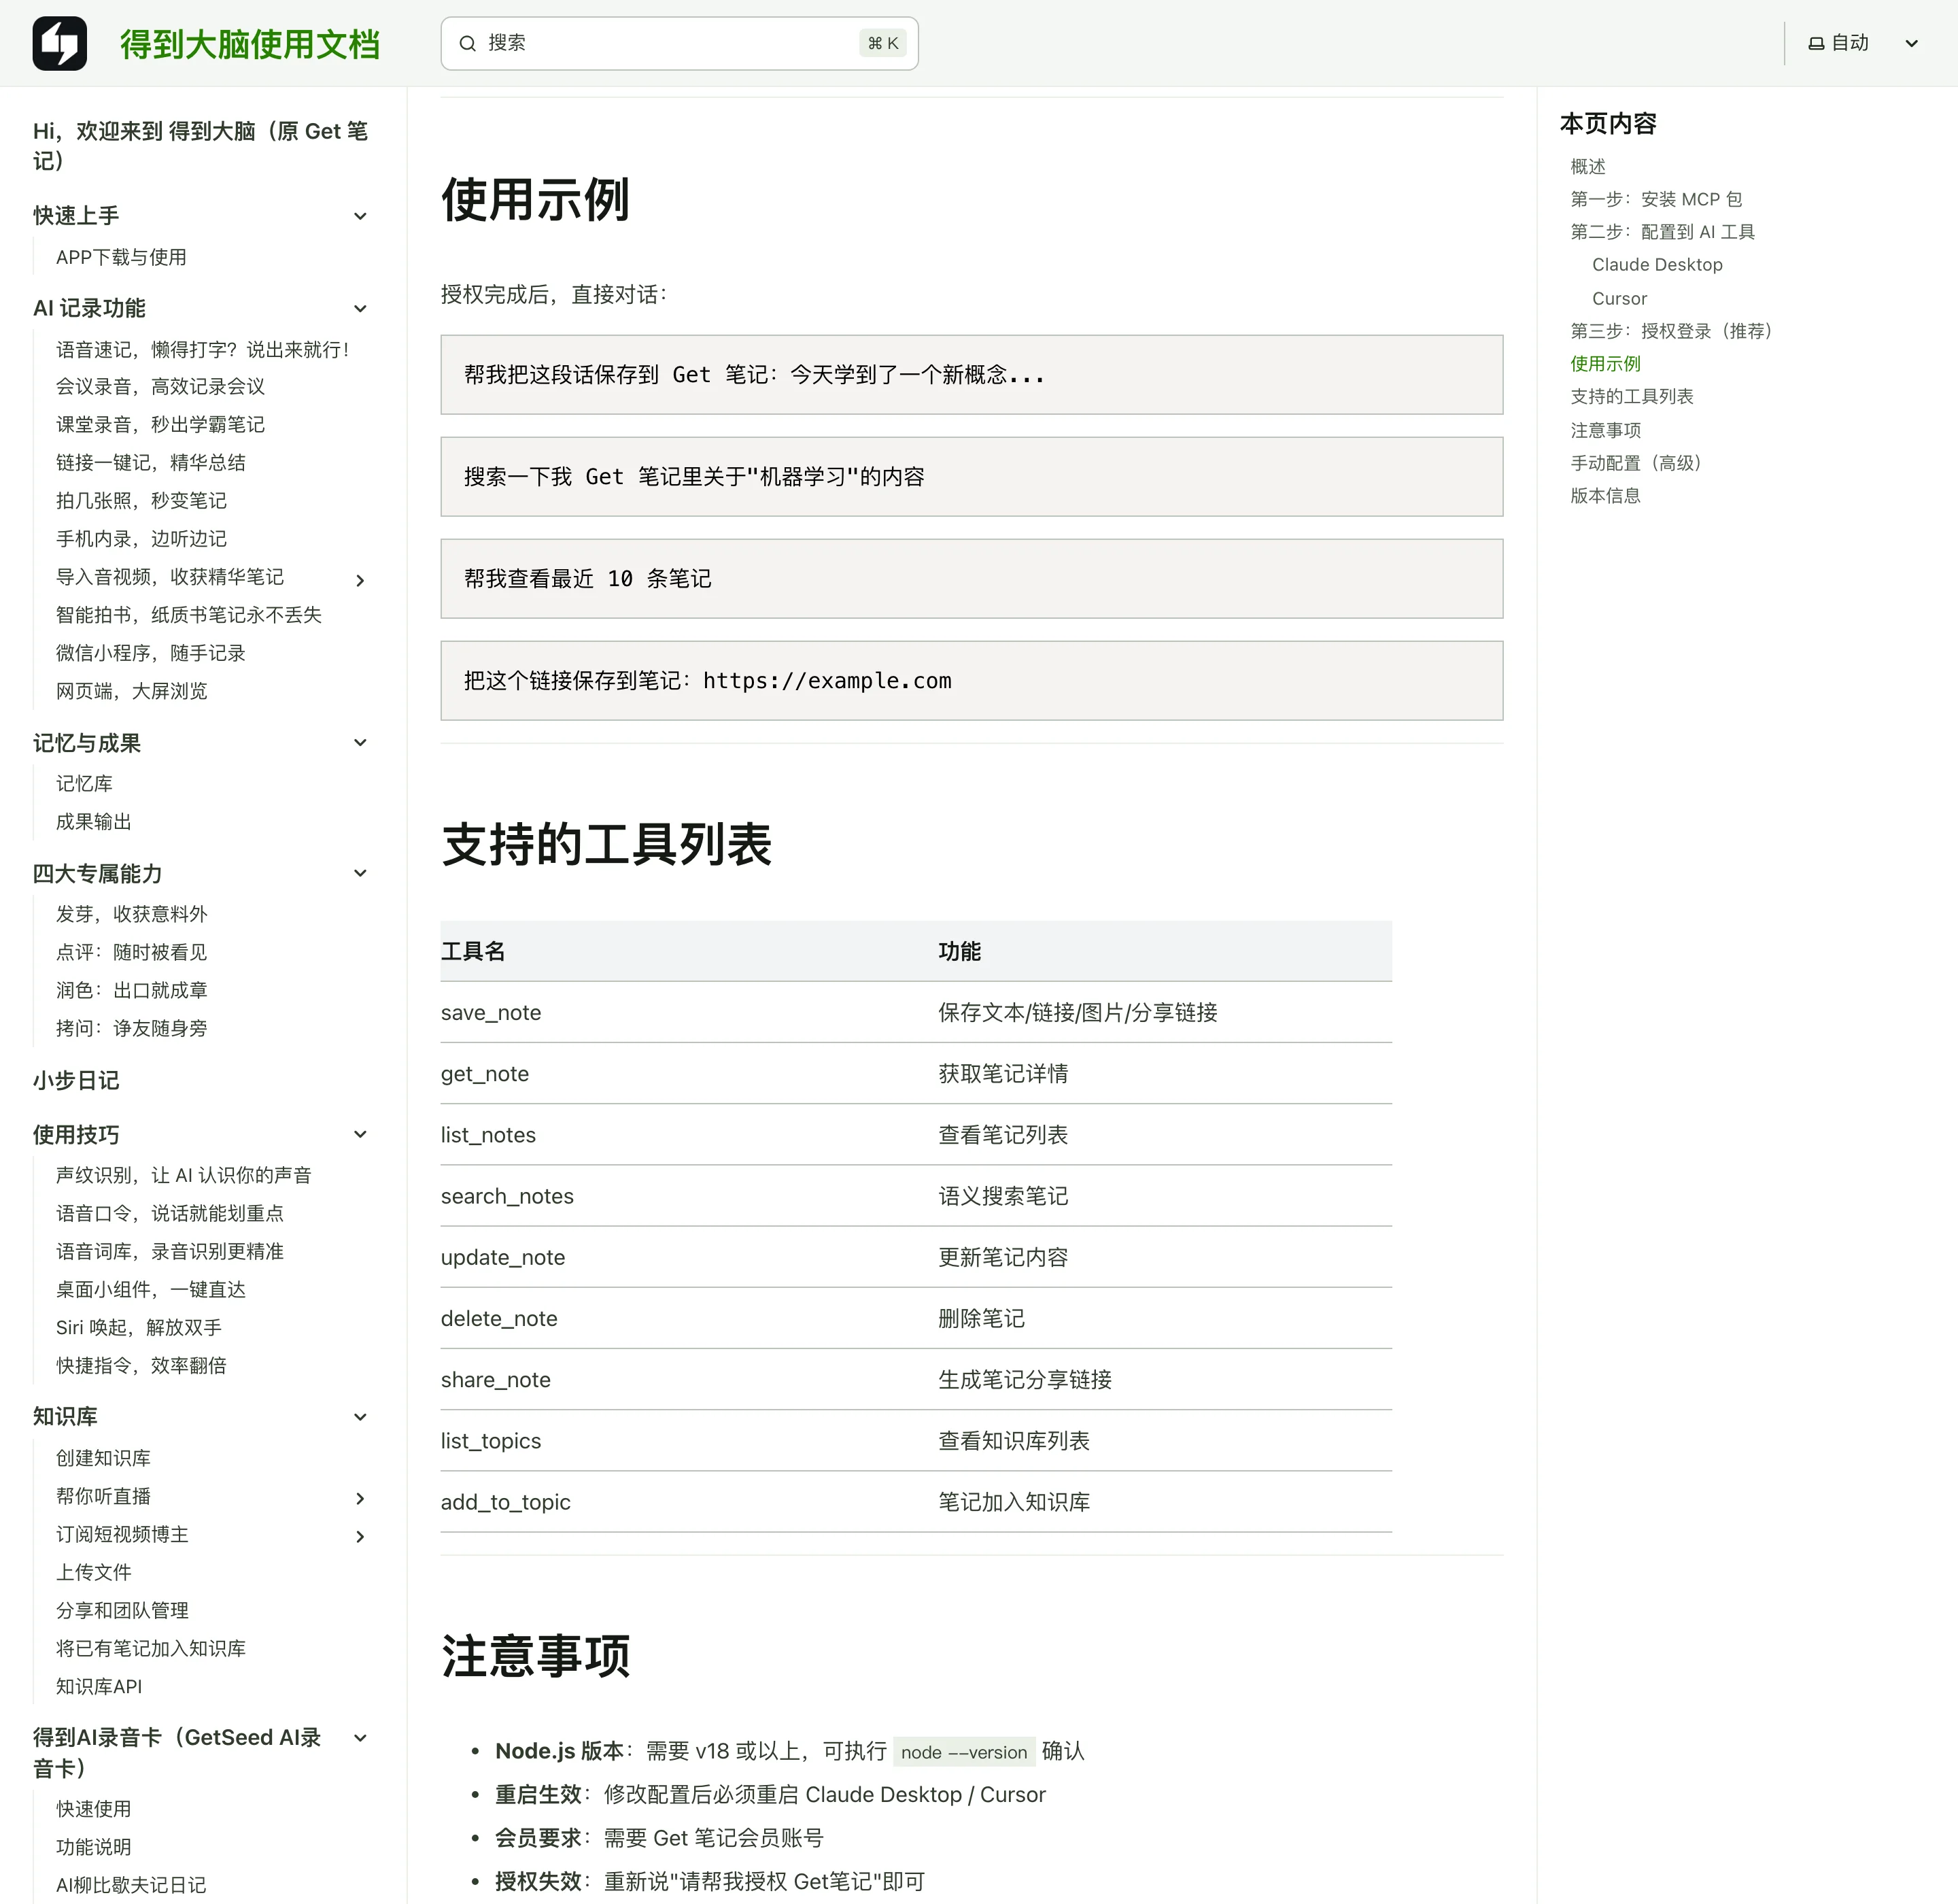The image size is (1958, 1904).
Task: Click the save_note table cell
Action: (x=491, y=1012)
